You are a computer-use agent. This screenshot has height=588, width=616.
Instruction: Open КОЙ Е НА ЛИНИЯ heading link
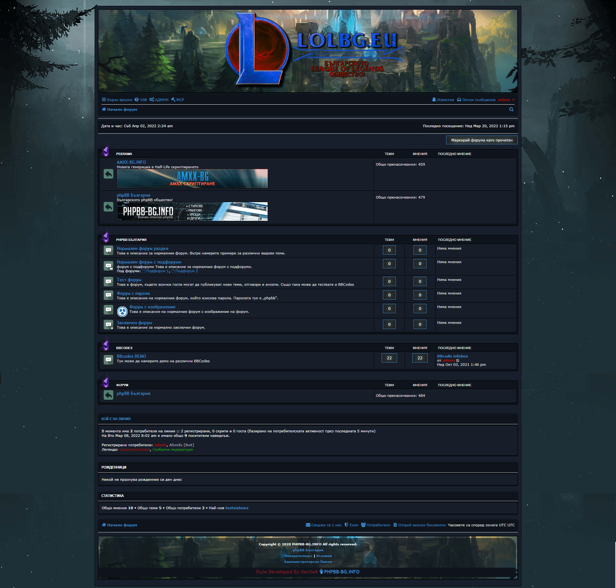tap(116, 419)
